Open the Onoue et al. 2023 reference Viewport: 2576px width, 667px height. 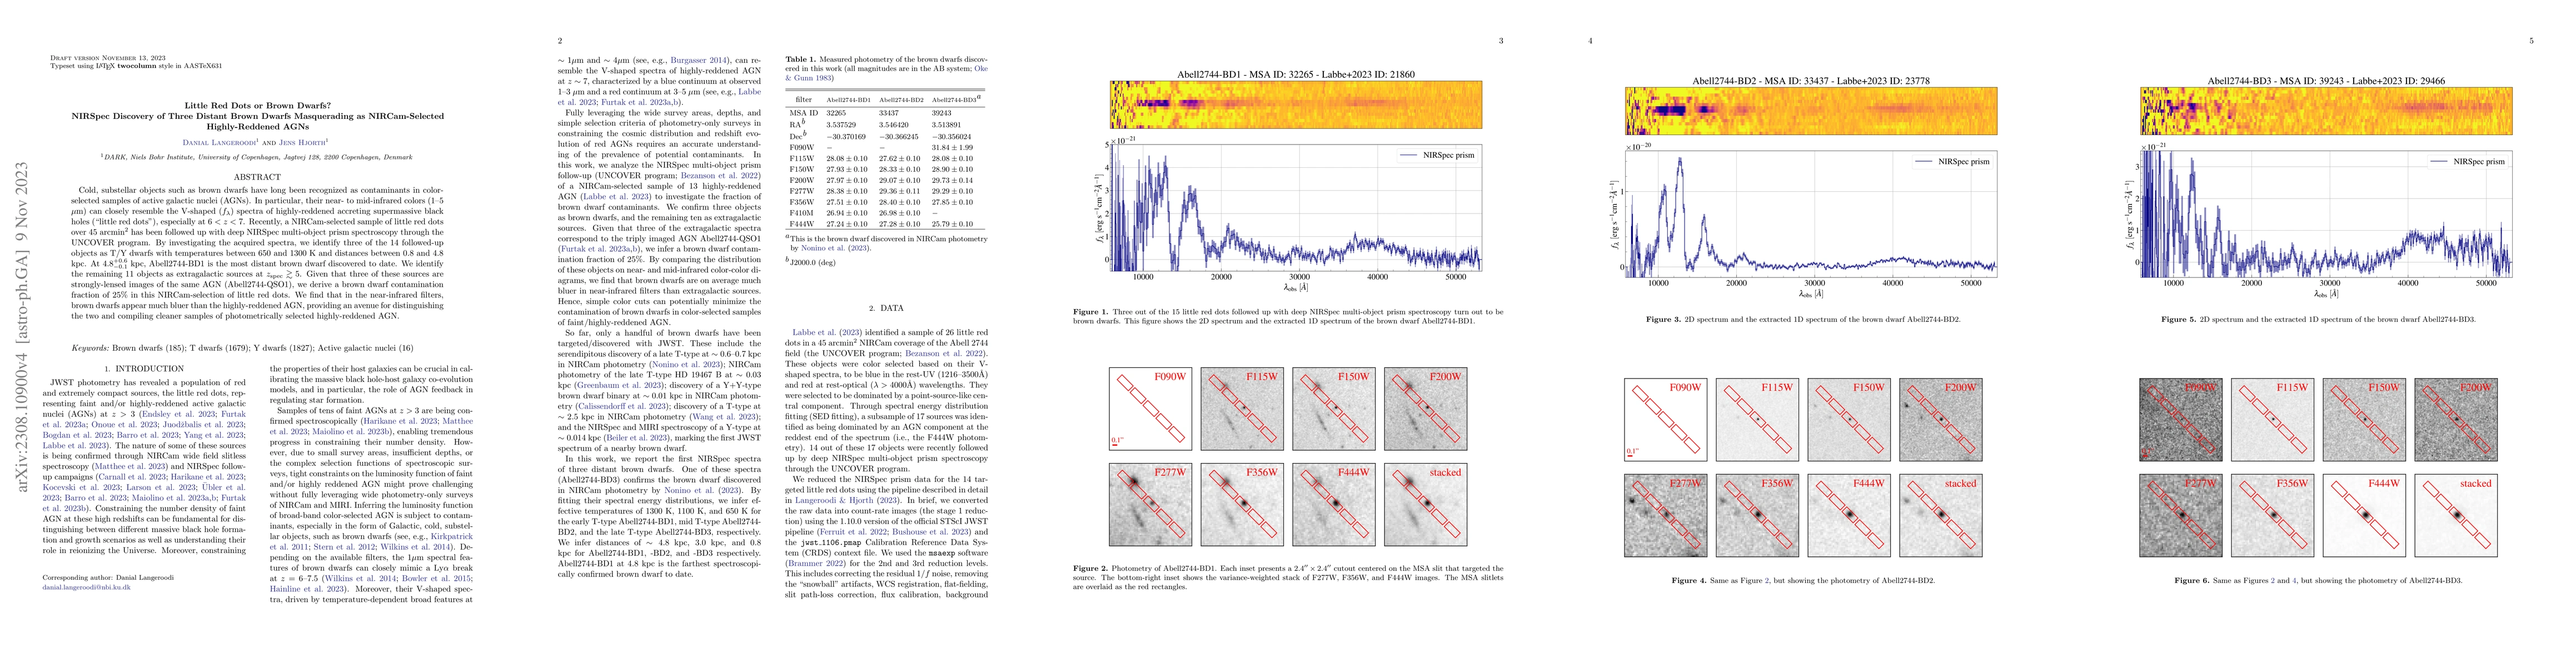[125, 425]
